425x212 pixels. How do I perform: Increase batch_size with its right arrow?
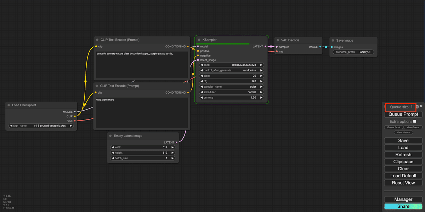[x=172, y=158]
